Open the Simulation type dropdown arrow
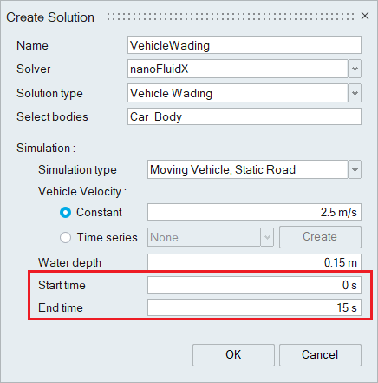This screenshot has width=378, height=383. point(355,169)
